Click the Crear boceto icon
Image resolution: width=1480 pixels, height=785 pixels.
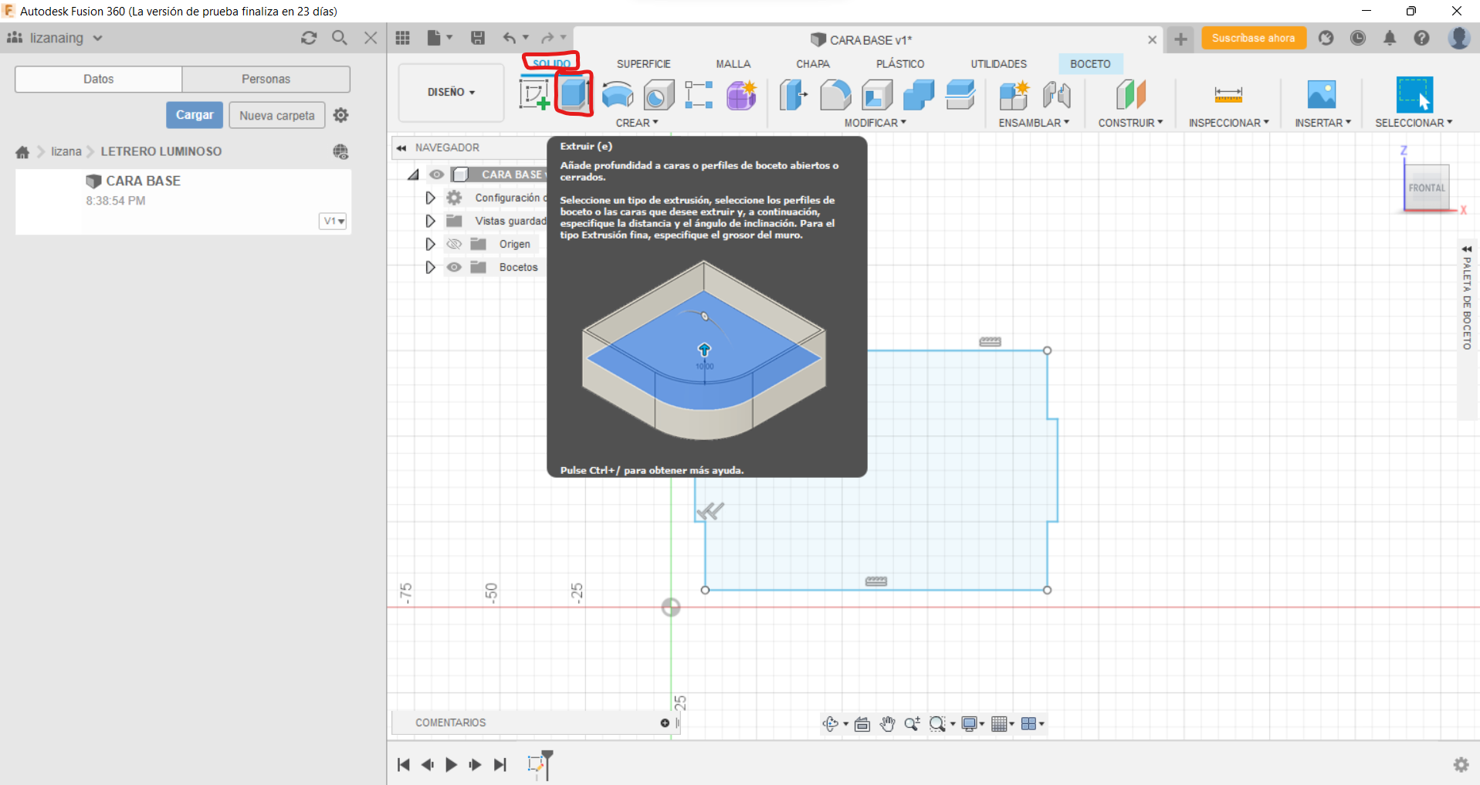533,94
